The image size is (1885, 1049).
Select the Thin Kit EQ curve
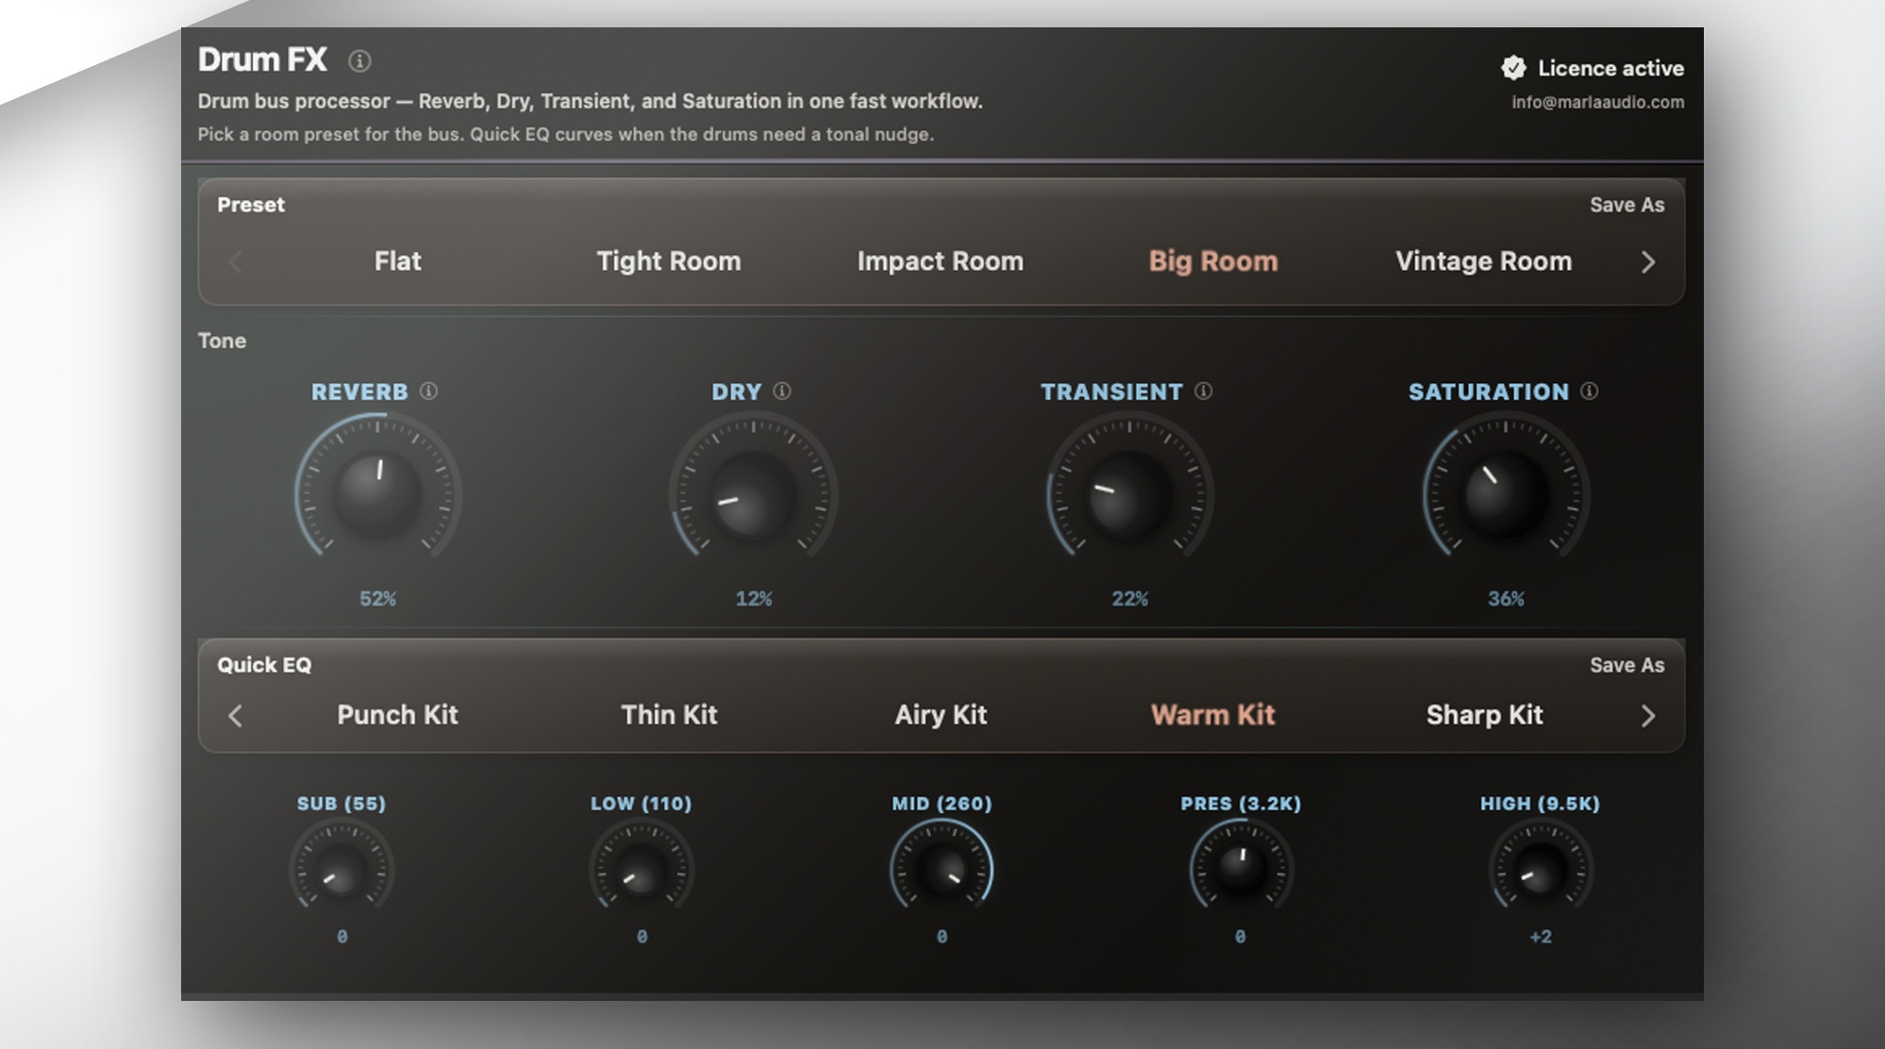click(x=669, y=715)
